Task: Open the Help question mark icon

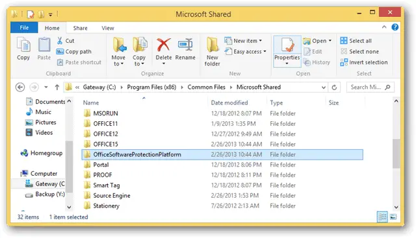Action: (x=395, y=27)
